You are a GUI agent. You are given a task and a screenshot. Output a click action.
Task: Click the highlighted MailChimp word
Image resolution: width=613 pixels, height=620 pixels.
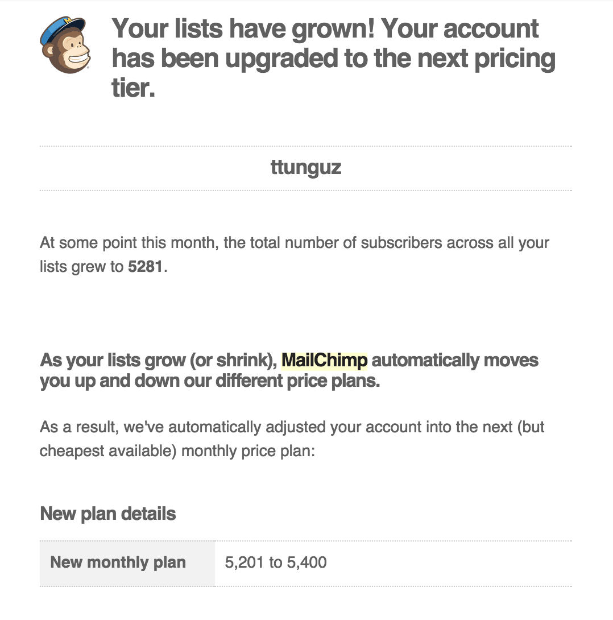(325, 360)
